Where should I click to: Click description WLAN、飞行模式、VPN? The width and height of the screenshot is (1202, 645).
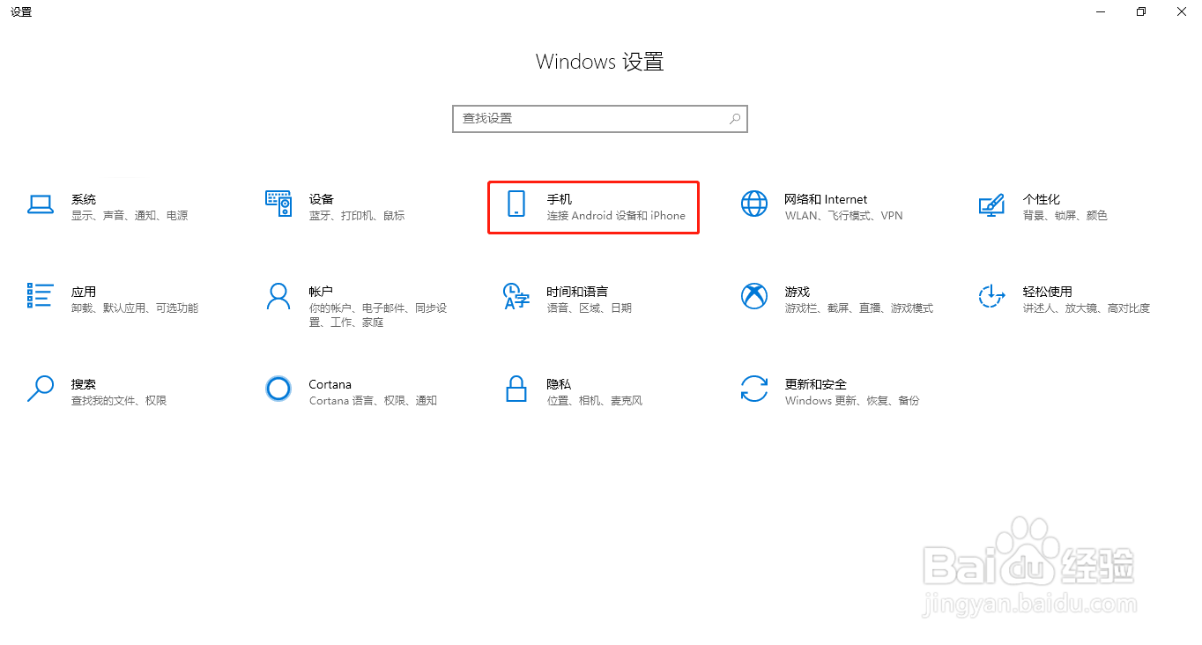843,216
